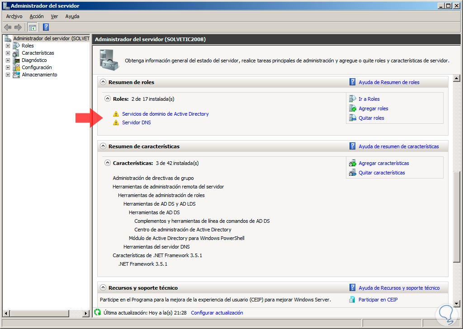This screenshot has width=463, height=329.
Task: Click the Roles tree node icon
Action: coord(16,46)
